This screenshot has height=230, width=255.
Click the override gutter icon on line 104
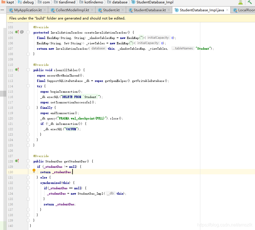coord(17,32)
